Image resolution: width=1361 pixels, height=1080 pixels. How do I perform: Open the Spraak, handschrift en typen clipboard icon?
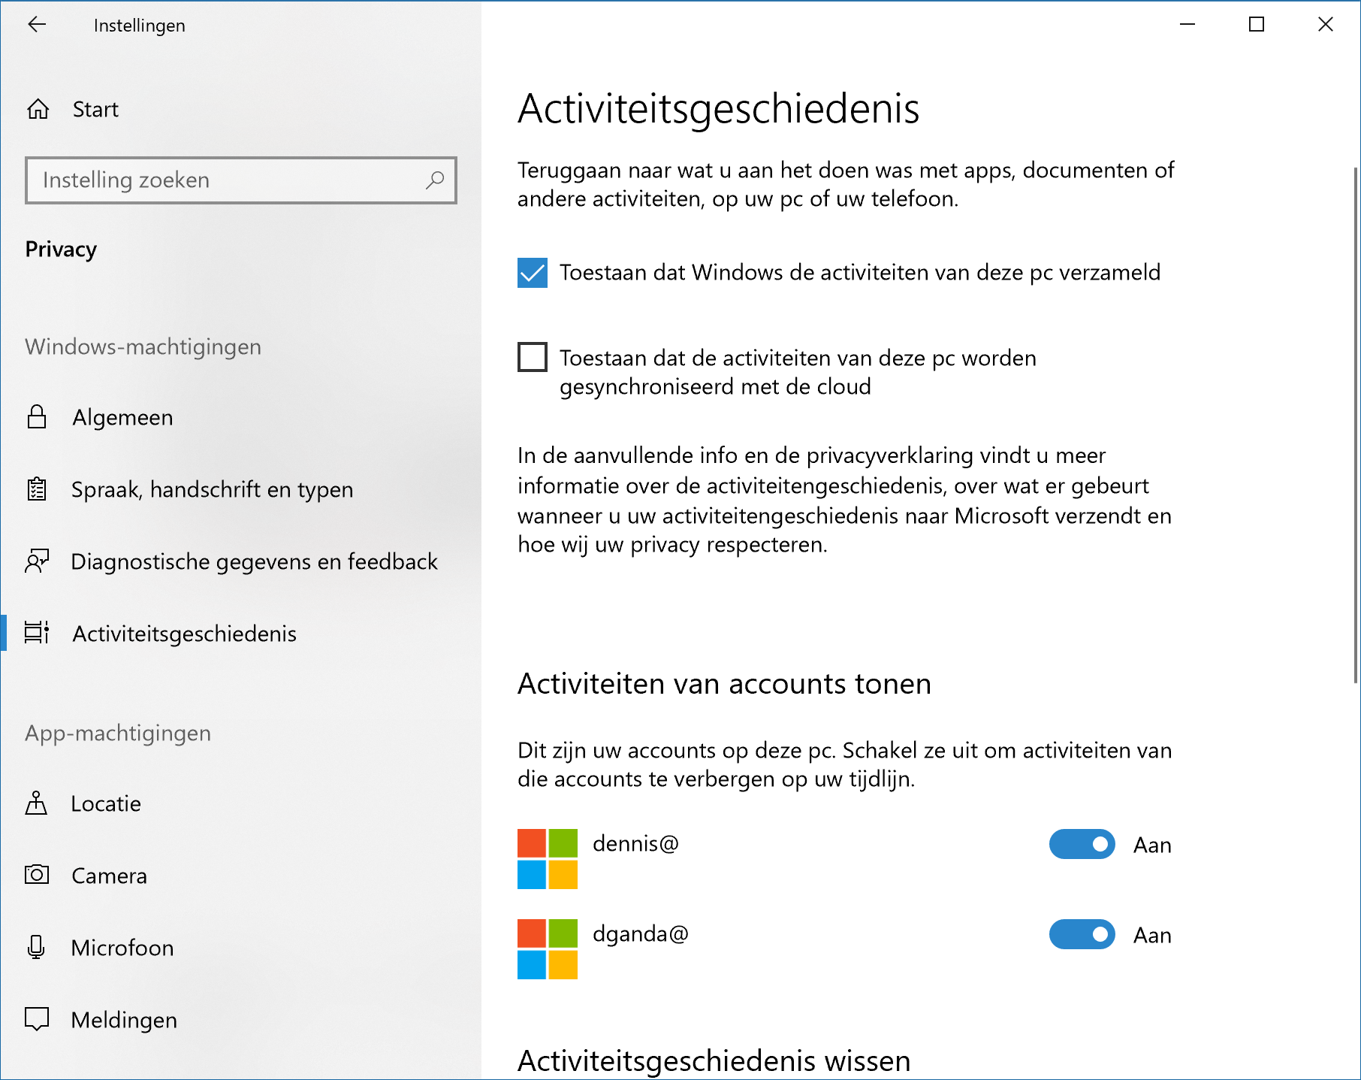click(37, 489)
